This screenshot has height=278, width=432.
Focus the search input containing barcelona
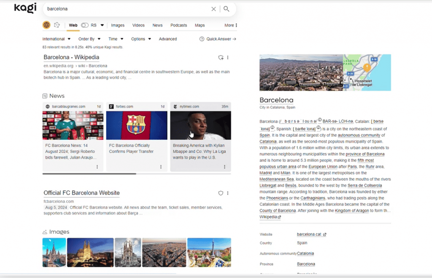[x=127, y=9]
